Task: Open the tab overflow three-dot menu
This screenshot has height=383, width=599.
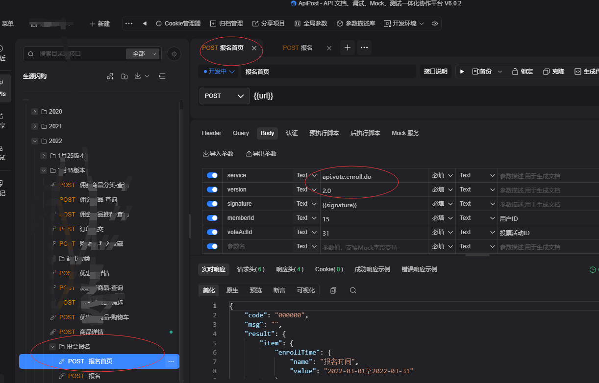Action: click(364, 48)
